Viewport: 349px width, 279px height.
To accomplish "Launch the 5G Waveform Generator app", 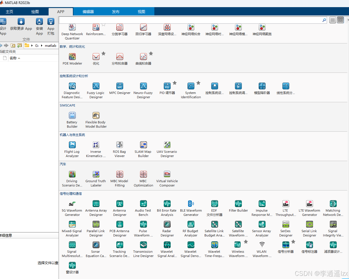I will point(72,208).
